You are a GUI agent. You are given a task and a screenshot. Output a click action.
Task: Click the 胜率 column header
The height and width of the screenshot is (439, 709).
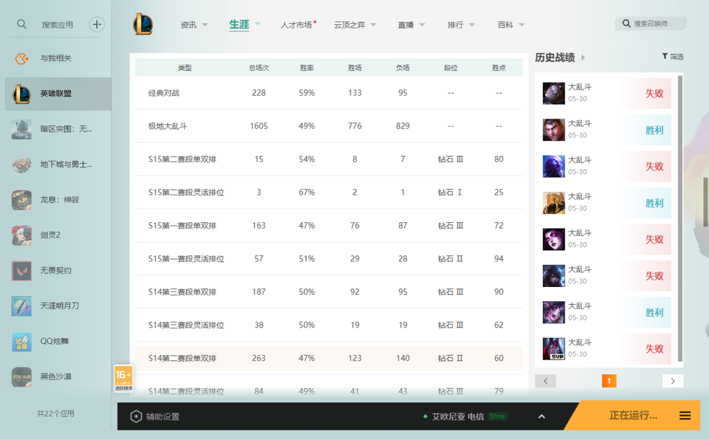pyautogui.click(x=307, y=67)
